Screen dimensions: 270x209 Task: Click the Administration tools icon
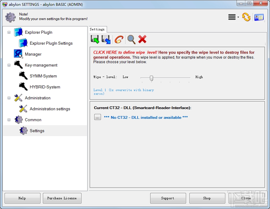[x=18, y=98]
